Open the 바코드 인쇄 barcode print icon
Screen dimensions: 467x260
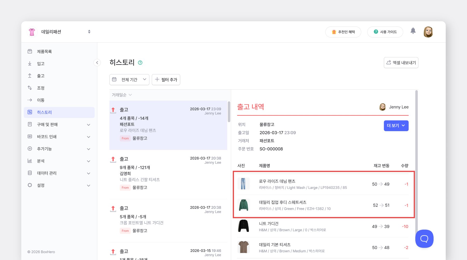tap(30, 136)
